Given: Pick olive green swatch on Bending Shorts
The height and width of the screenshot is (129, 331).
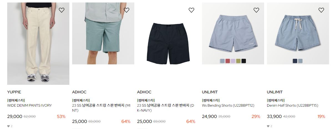Looking at the screenshot, I should [x=238, y=61].
